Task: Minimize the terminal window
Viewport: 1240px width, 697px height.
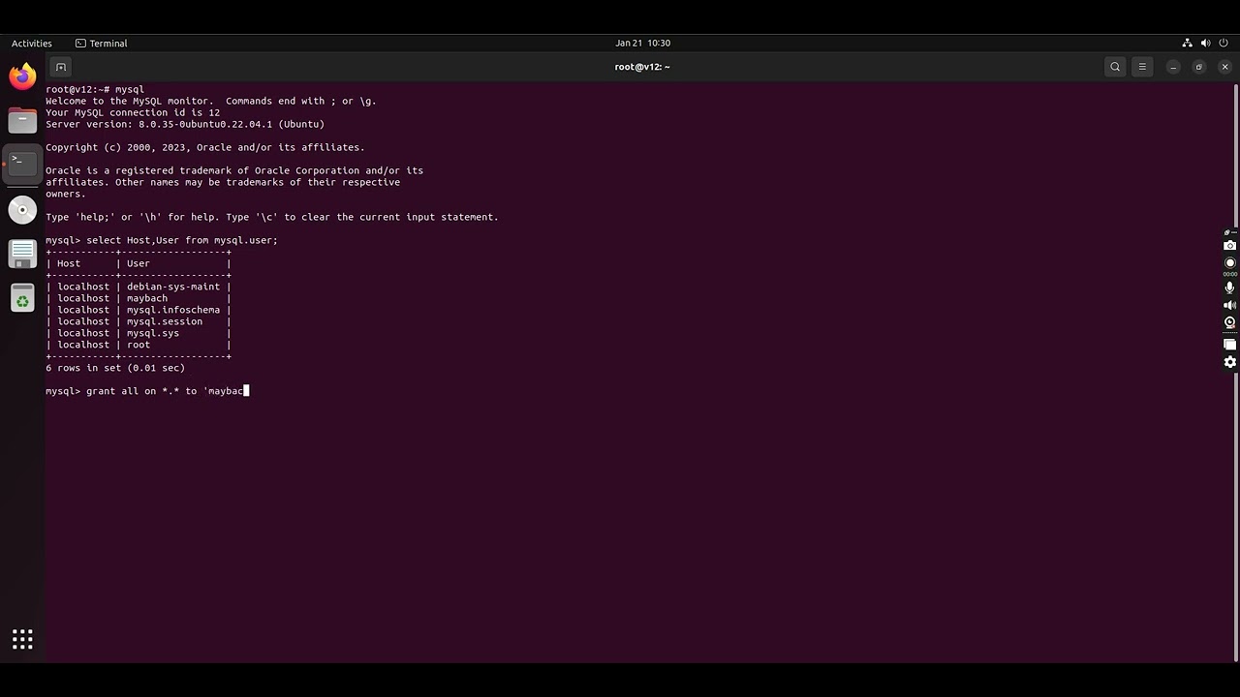Action: click(x=1173, y=67)
